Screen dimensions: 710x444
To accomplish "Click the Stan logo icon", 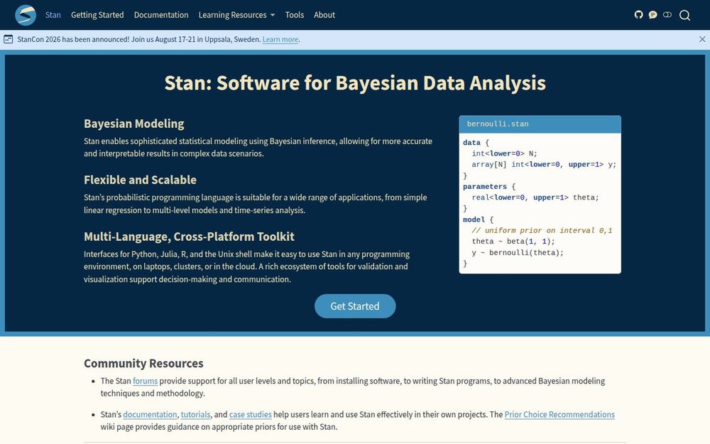I will [26, 15].
